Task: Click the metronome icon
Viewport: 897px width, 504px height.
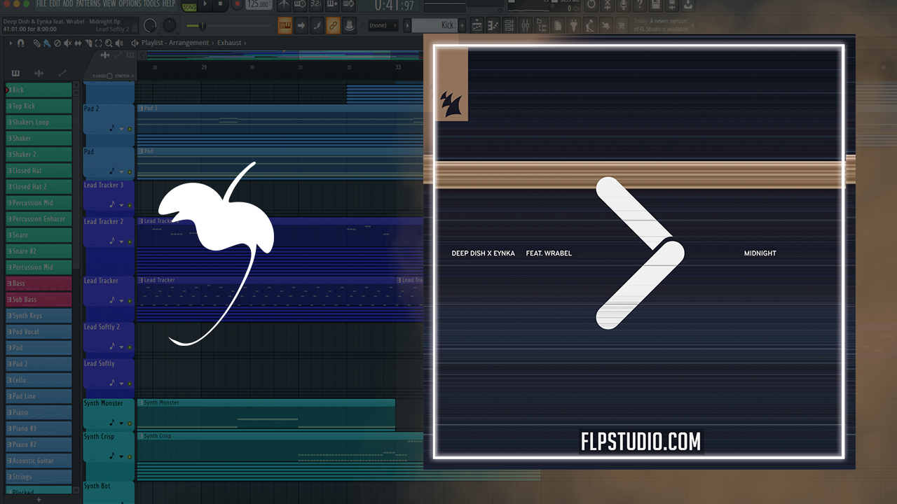Action: pos(284,4)
